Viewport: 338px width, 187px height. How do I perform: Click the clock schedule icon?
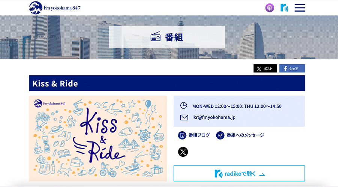(183, 105)
